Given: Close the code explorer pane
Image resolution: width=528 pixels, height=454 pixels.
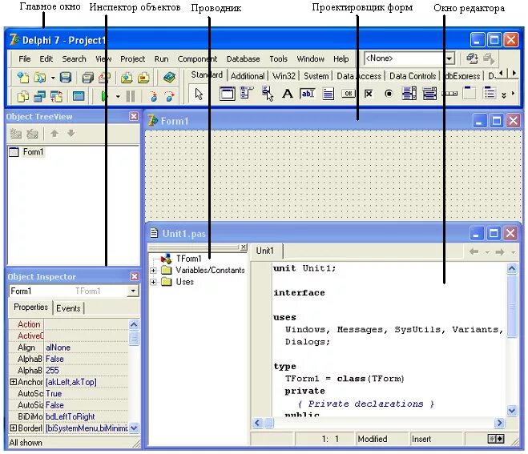Looking at the screenshot, I should click(x=244, y=247).
